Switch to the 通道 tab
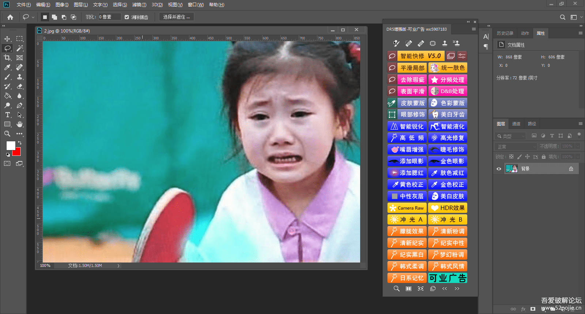The width and height of the screenshot is (585, 314). tap(516, 124)
